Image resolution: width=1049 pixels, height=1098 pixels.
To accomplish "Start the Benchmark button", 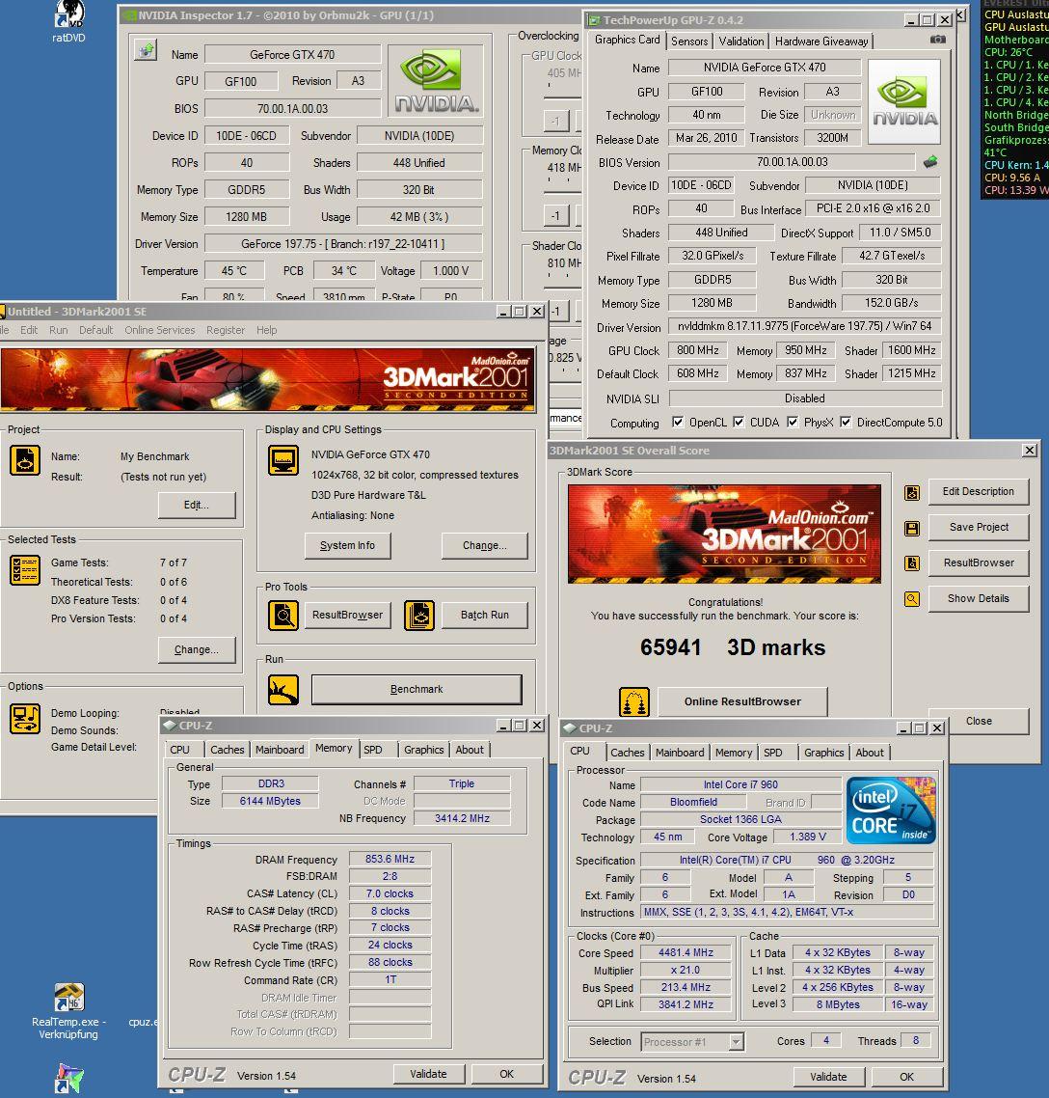I will [417, 689].
